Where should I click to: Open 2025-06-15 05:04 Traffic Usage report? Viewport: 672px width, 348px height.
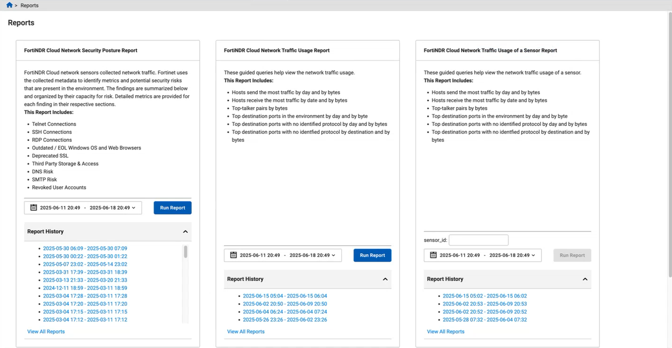click(x=285, y=296)
